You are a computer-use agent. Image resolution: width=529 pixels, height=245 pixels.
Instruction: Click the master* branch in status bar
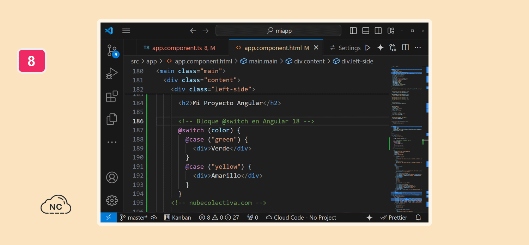coord(134,218)
